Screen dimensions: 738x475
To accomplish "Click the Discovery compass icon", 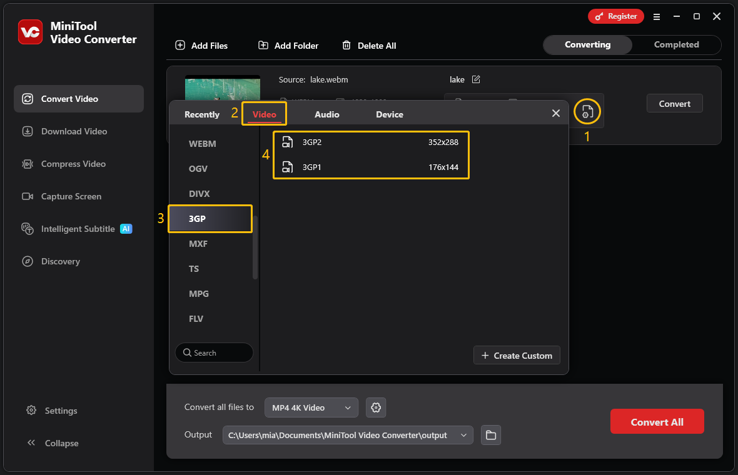I will click(x=28, y=261).
